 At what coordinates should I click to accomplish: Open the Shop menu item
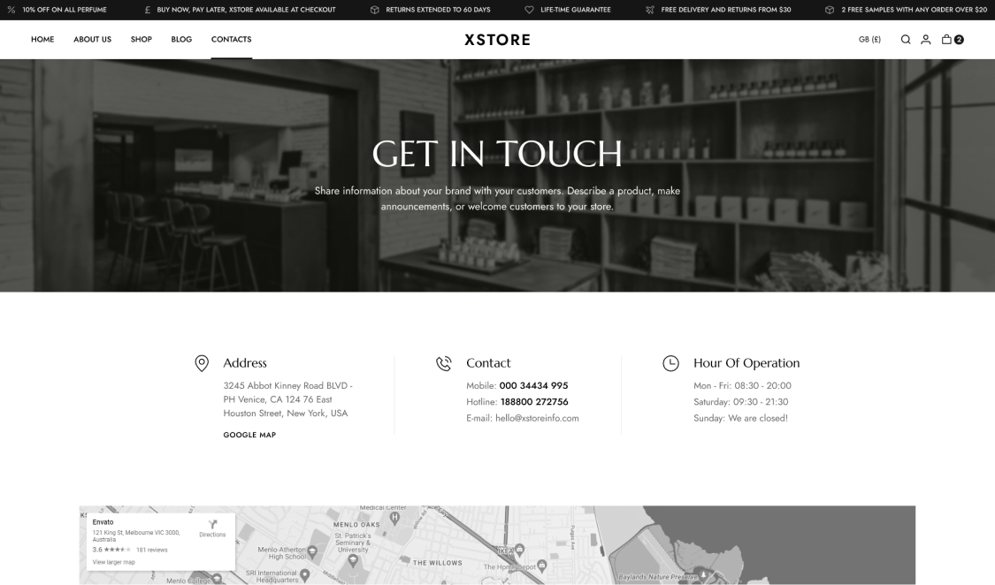[x=141, y=40]
